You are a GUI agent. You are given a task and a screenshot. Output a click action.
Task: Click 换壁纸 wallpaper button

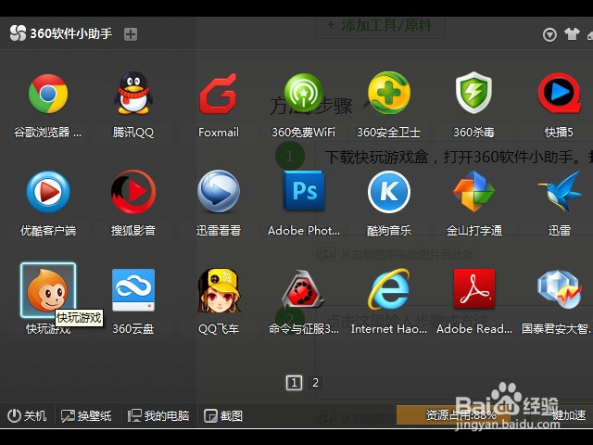point(86,416)
